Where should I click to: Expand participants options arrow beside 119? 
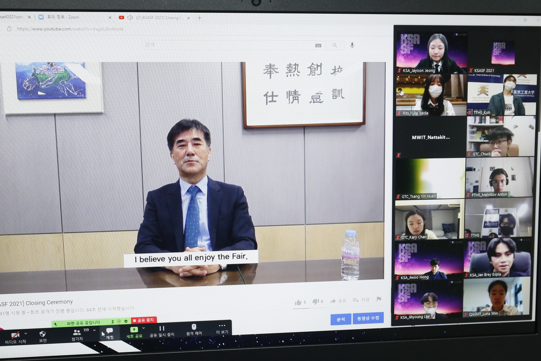coord(94,330)
